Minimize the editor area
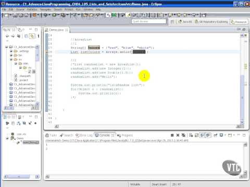This screenshot has height=187, width=250. [239, 30]
